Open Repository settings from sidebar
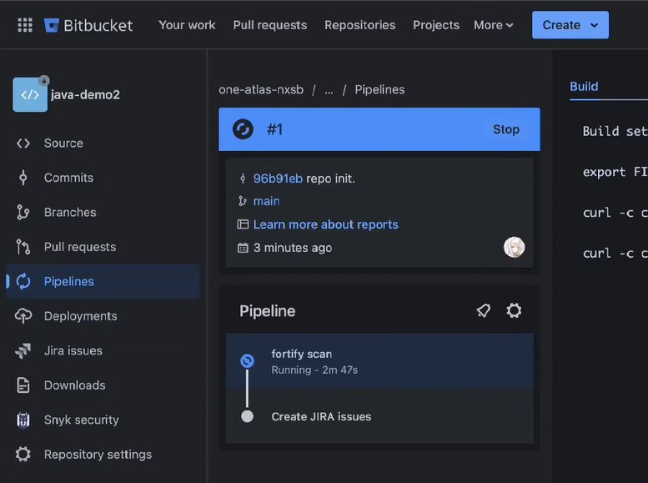 (103, 454)
